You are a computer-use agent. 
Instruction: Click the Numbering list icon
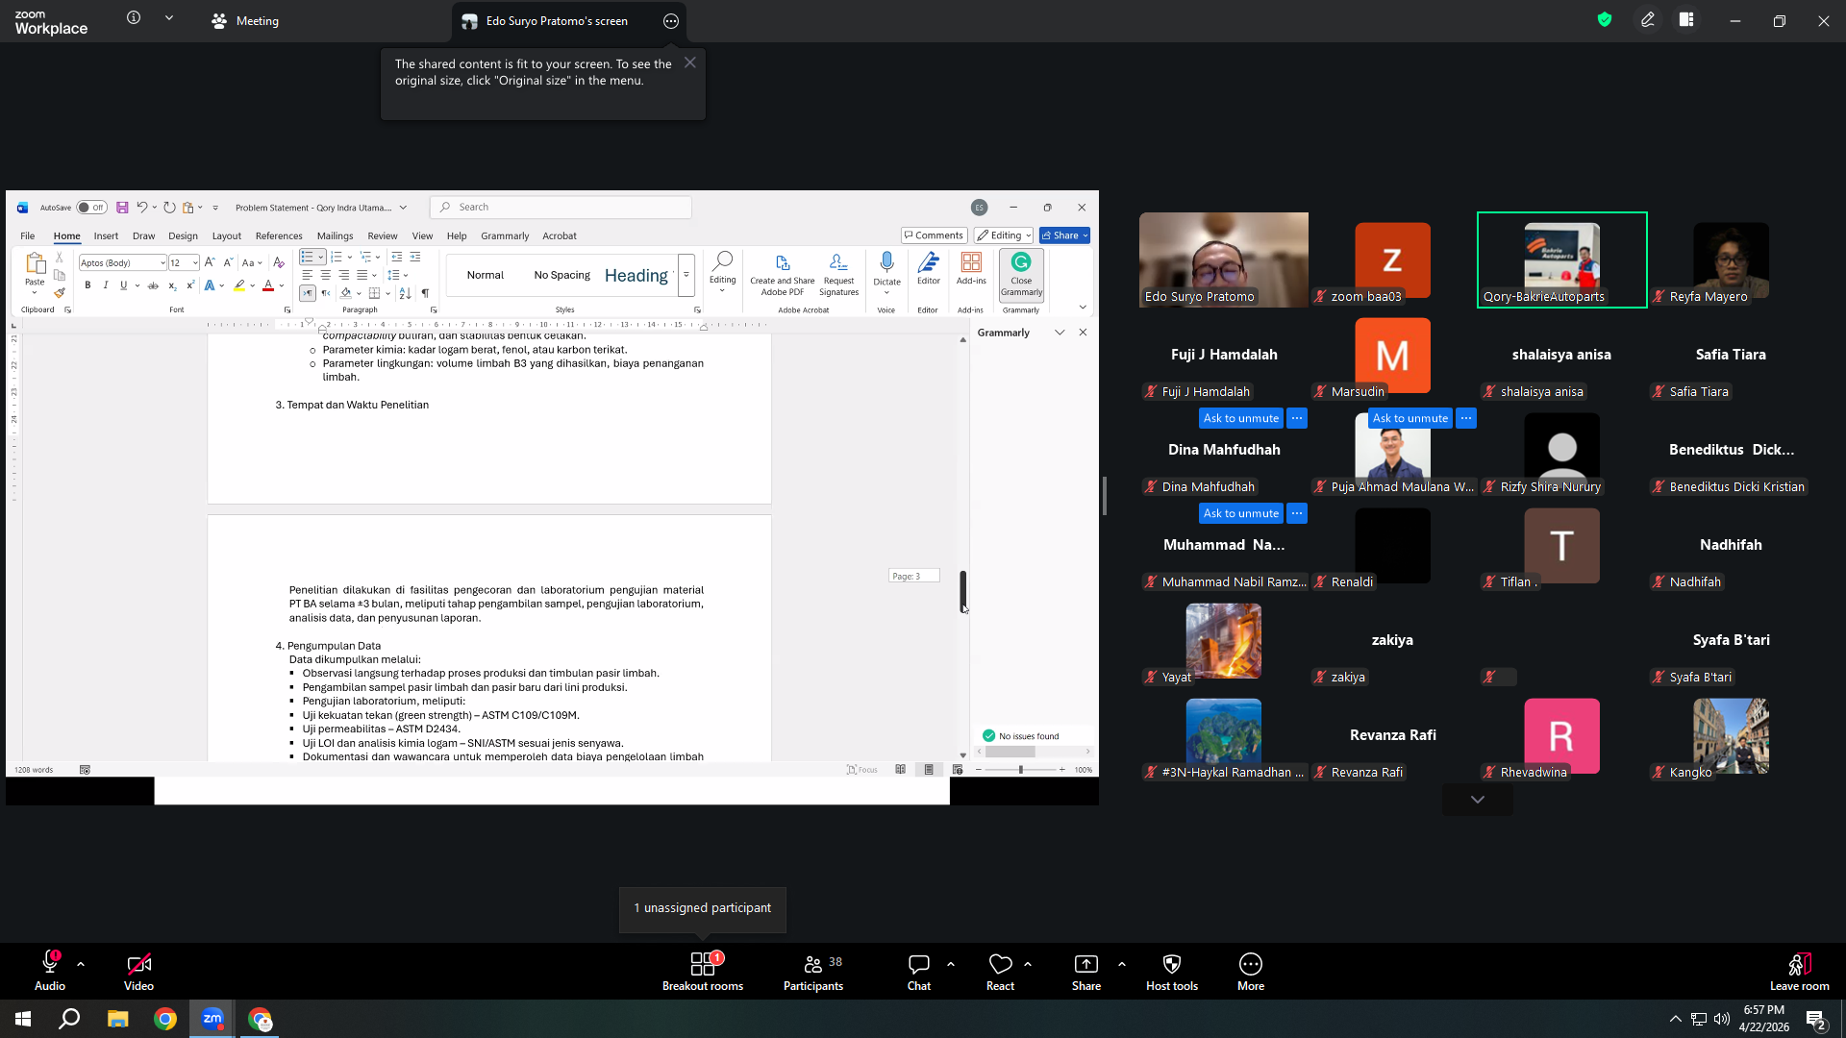point(337,258)
